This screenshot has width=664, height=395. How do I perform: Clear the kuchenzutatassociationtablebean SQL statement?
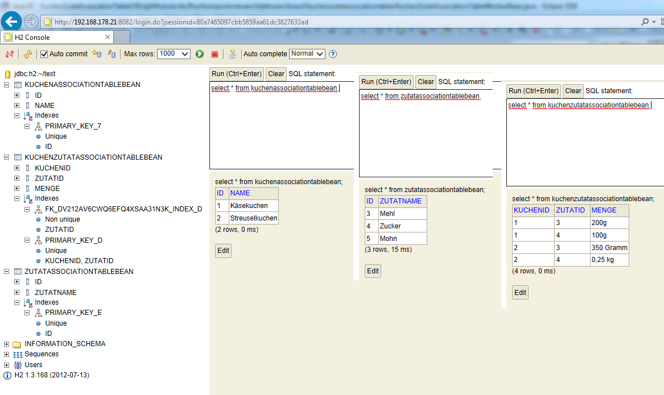point(573,90)
